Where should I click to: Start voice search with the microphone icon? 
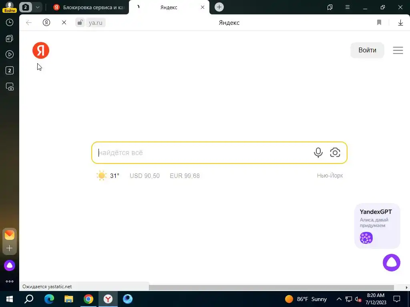[x=318, y=152]
